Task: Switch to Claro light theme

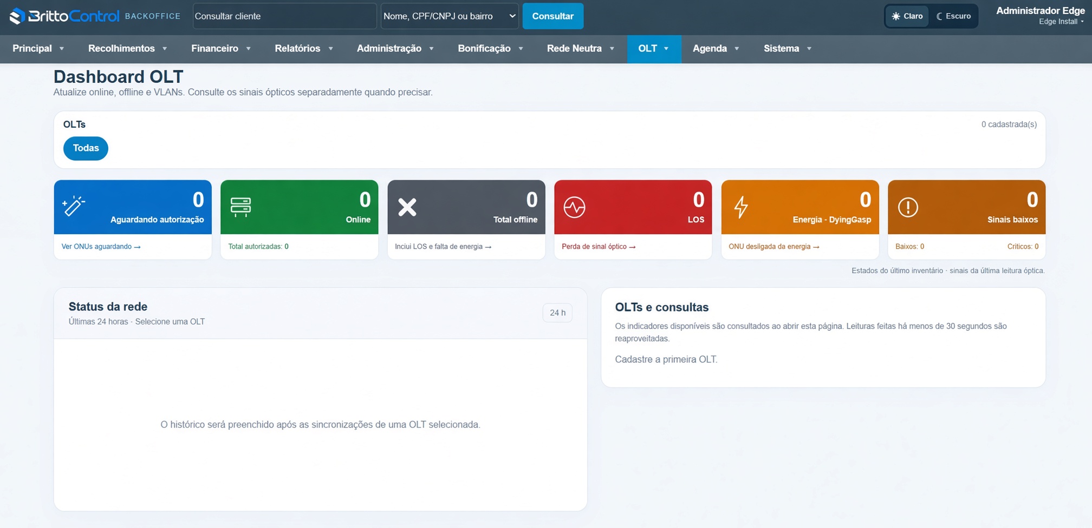Action: click(x=907, y=16)
